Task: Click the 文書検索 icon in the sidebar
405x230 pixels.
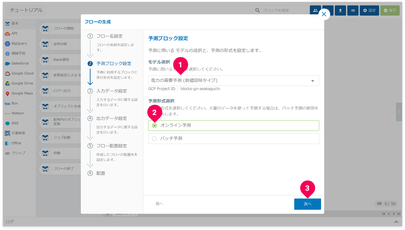Action: coord(7,133)
